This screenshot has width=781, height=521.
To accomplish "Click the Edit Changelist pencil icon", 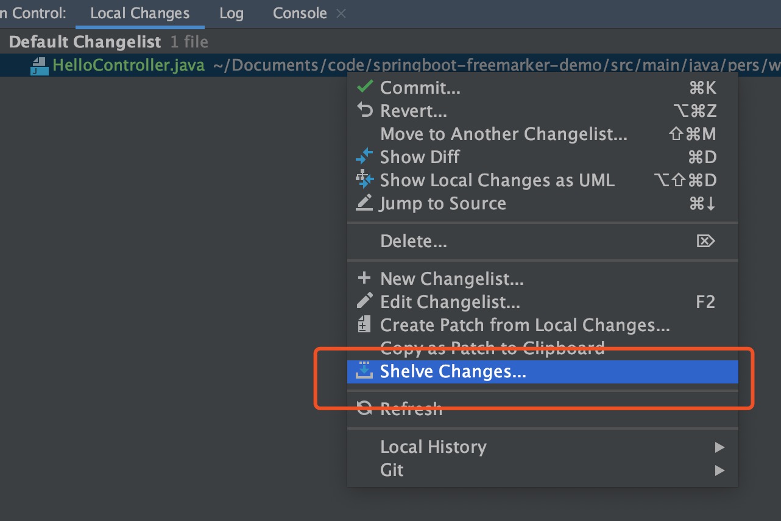I will [364, 301].
